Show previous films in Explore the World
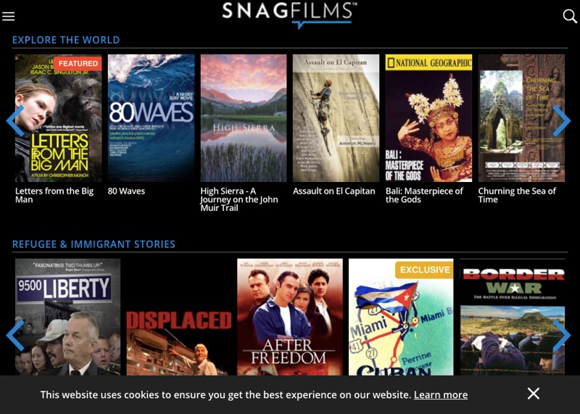 point(15,120)
